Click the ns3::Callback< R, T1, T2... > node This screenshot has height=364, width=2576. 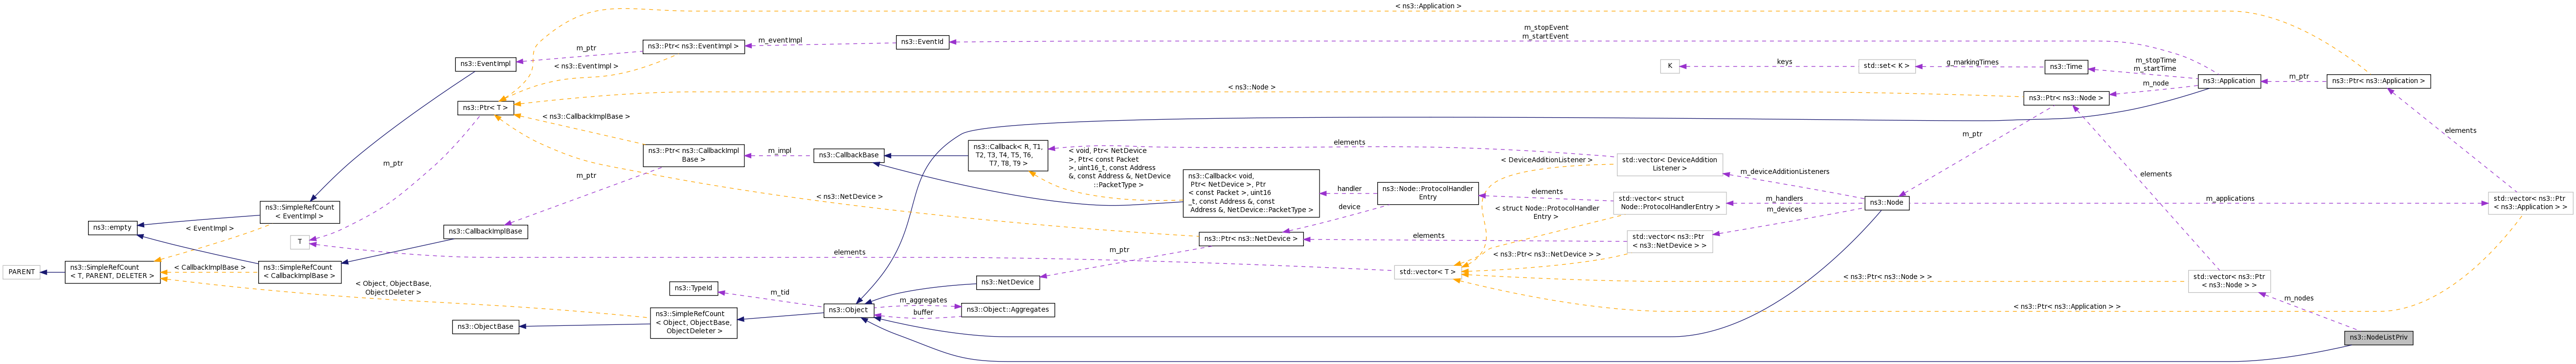(x=1008, y=155)
